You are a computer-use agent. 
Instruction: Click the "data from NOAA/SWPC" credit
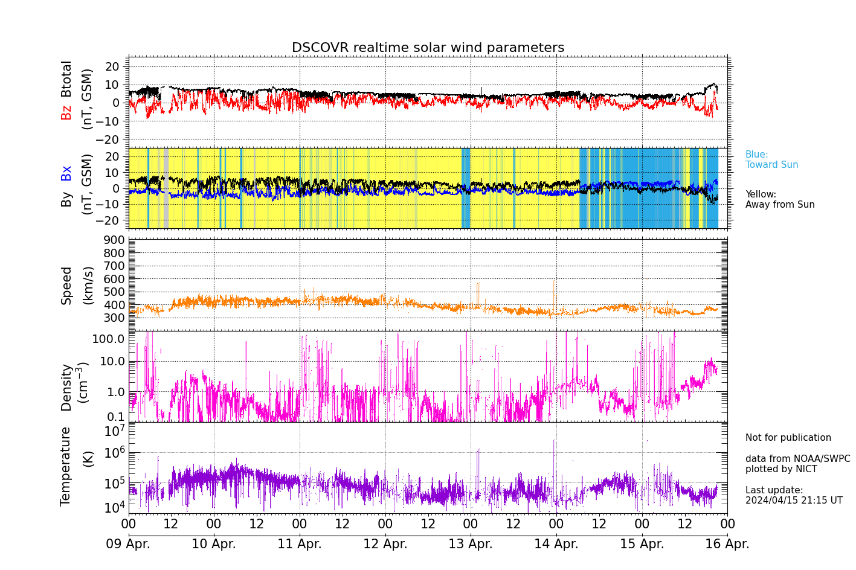click(797, 459)
